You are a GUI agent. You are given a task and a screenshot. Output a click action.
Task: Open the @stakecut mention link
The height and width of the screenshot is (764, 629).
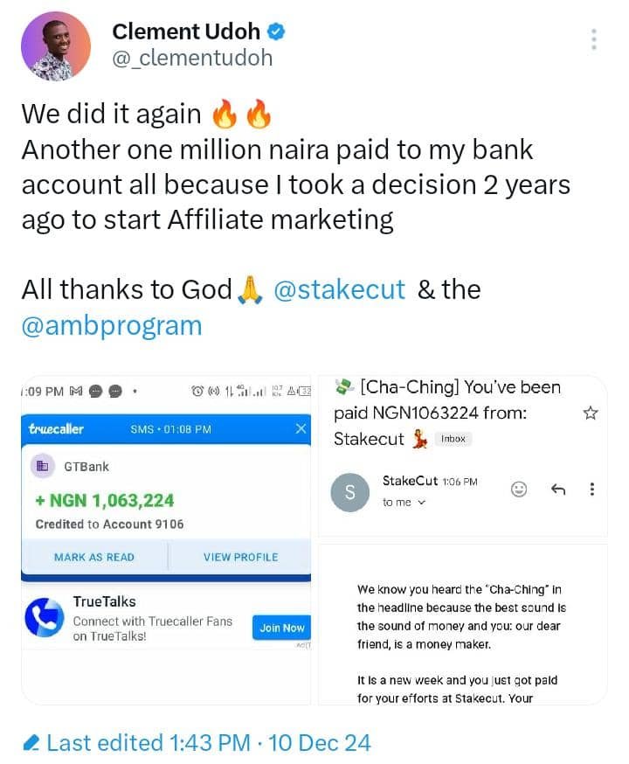click(x=339, y=289)
